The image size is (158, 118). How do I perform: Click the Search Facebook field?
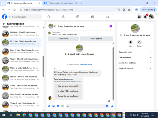[x=25, y=17]
